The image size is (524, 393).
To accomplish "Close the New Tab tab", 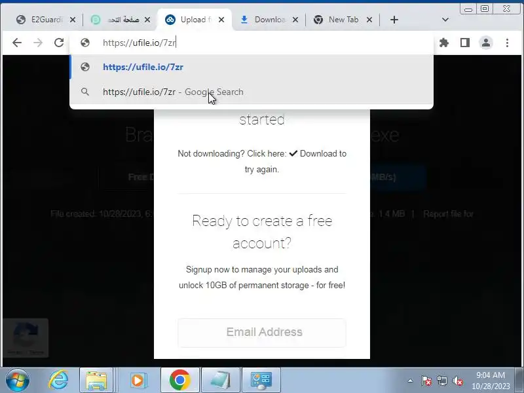I will tap(369, 20).
